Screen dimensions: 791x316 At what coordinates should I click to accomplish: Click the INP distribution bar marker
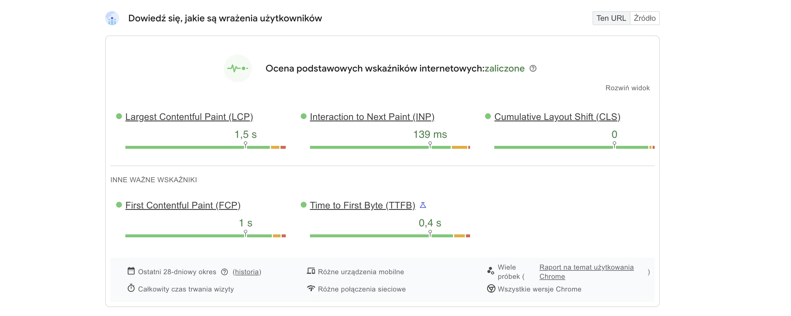pos(430,145)
